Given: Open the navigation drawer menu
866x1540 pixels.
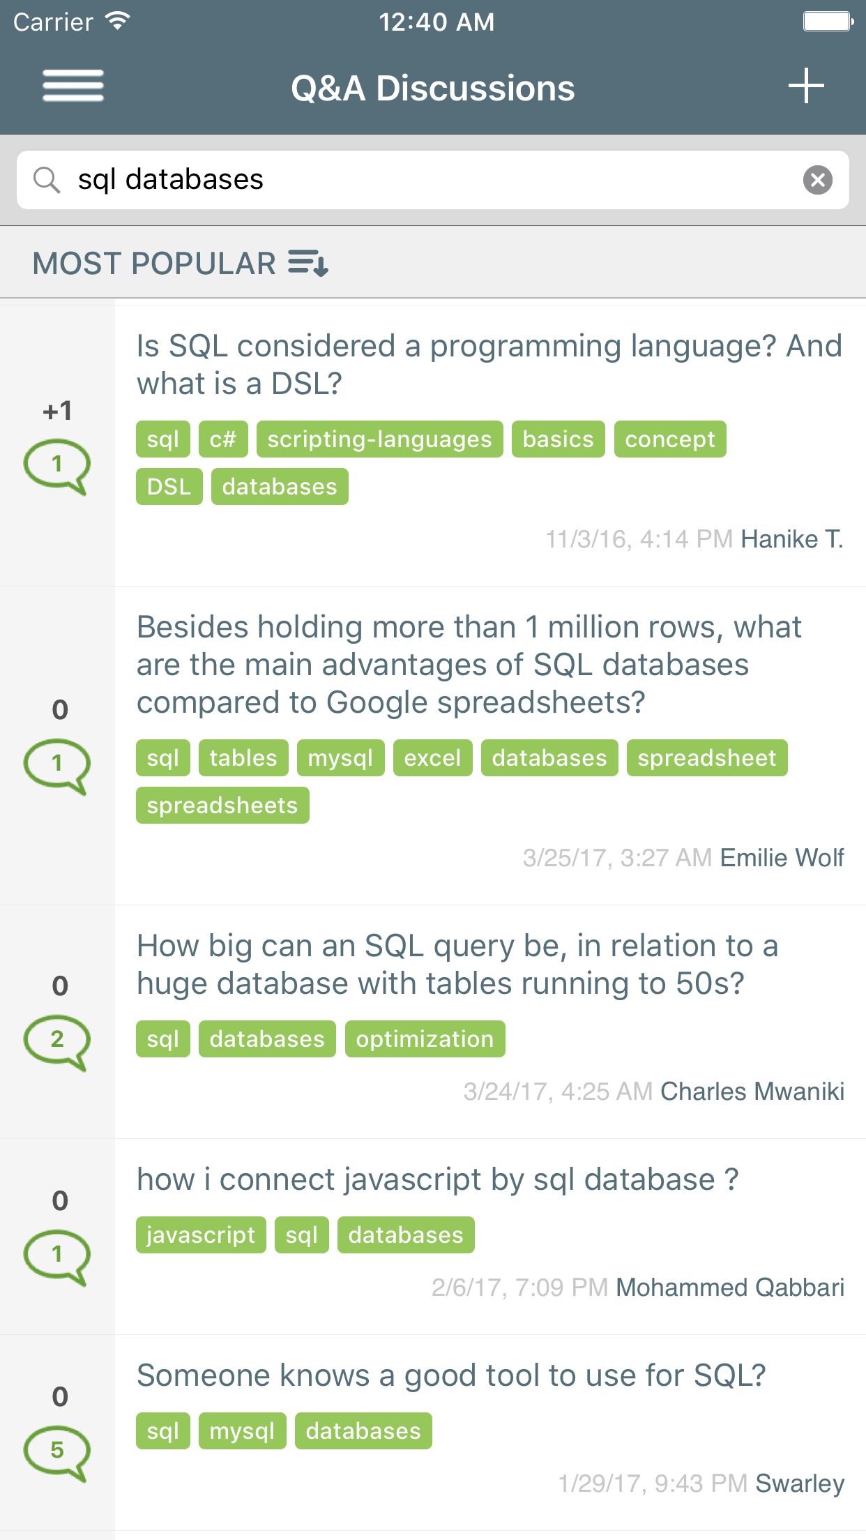Looking at the screenshot, I should tap(73, 86).
